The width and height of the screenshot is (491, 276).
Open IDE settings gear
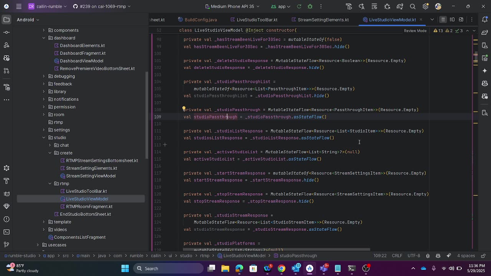point(425,7)
